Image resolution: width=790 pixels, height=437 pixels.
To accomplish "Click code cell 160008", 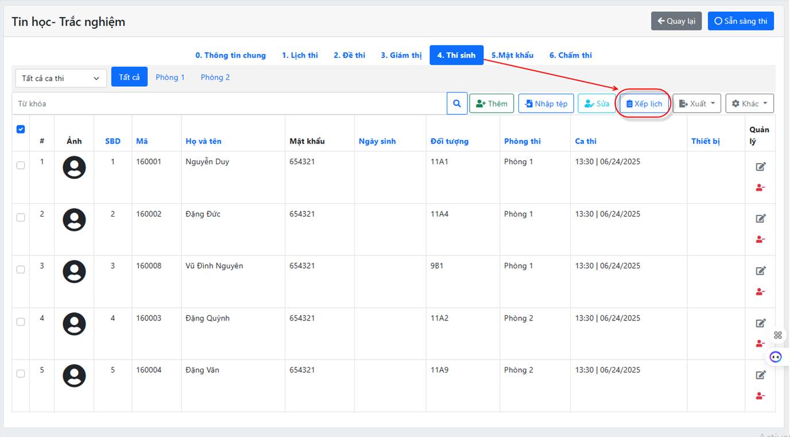I will point(149,266).
